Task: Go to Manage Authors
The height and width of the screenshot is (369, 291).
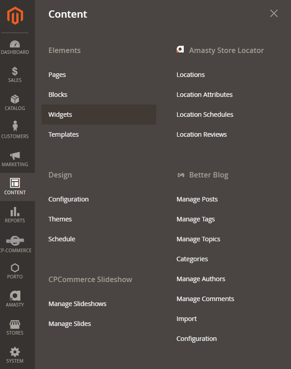Action: [201, 279]
